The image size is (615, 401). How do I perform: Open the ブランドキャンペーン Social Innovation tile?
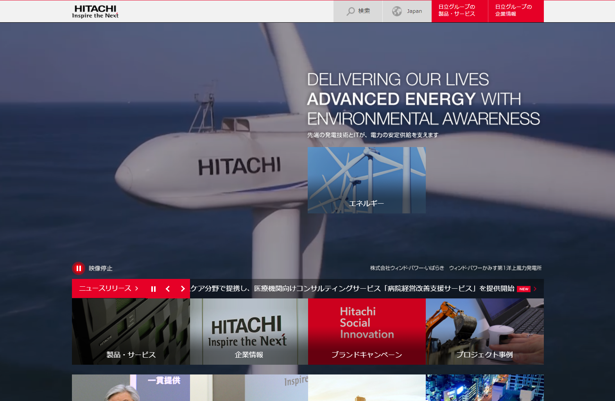tap(367, 332)
